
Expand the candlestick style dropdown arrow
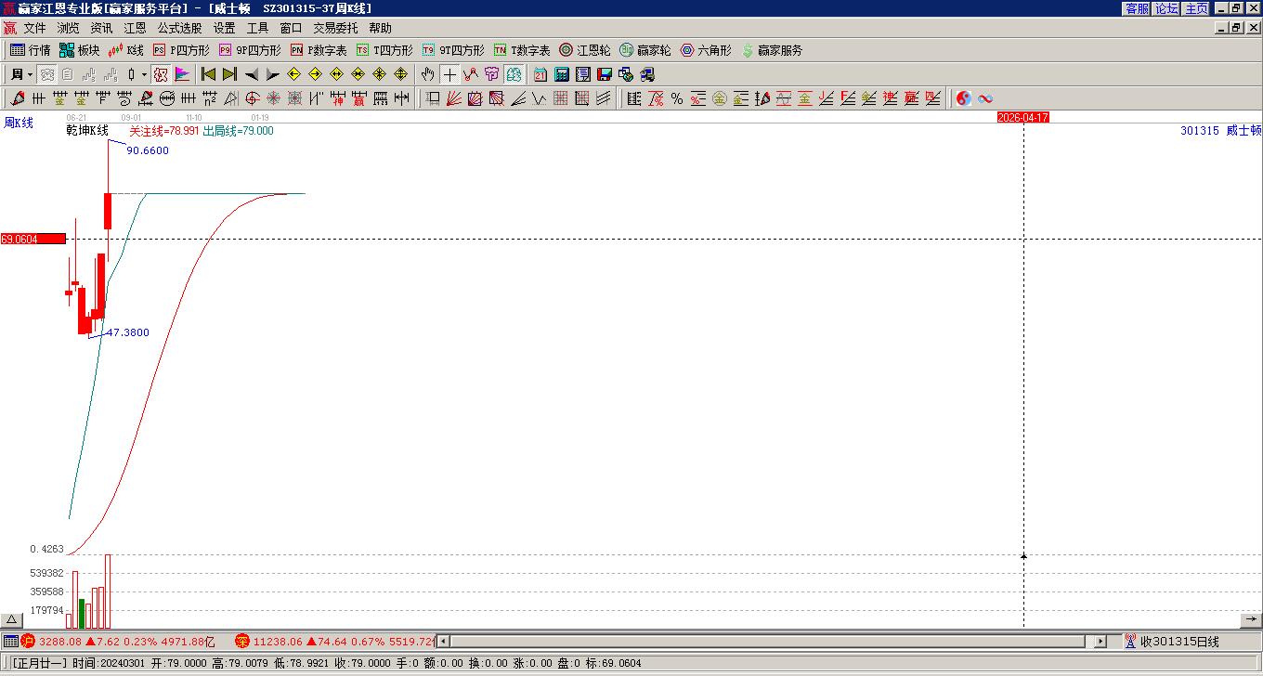coord(144,74)
